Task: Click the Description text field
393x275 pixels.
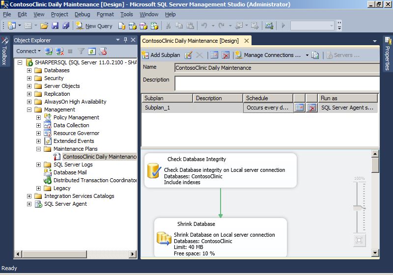Action: point(277,83)
